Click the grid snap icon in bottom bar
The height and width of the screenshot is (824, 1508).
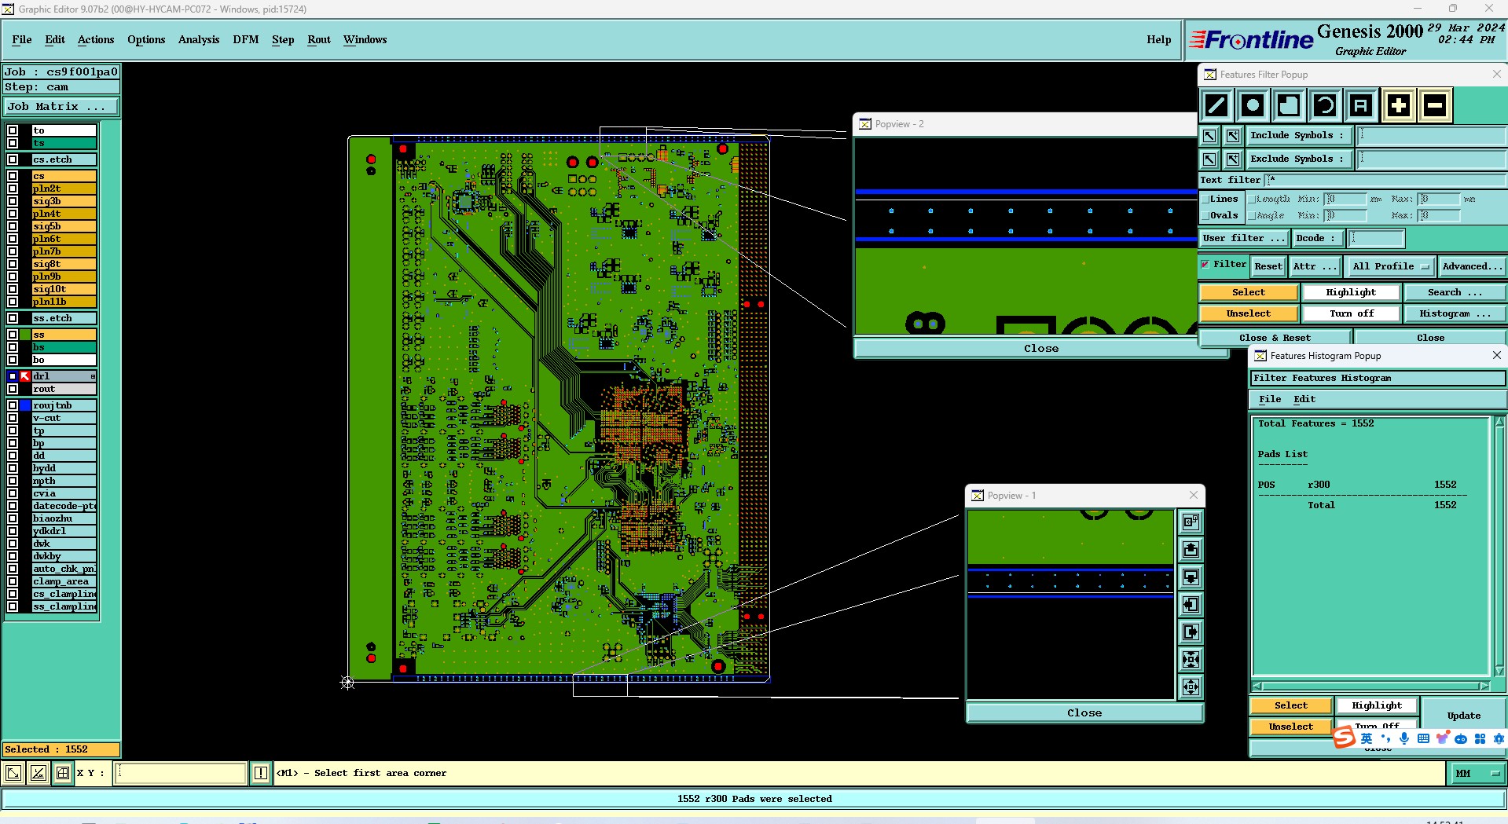pyautogui.click(x=63, y=773)
